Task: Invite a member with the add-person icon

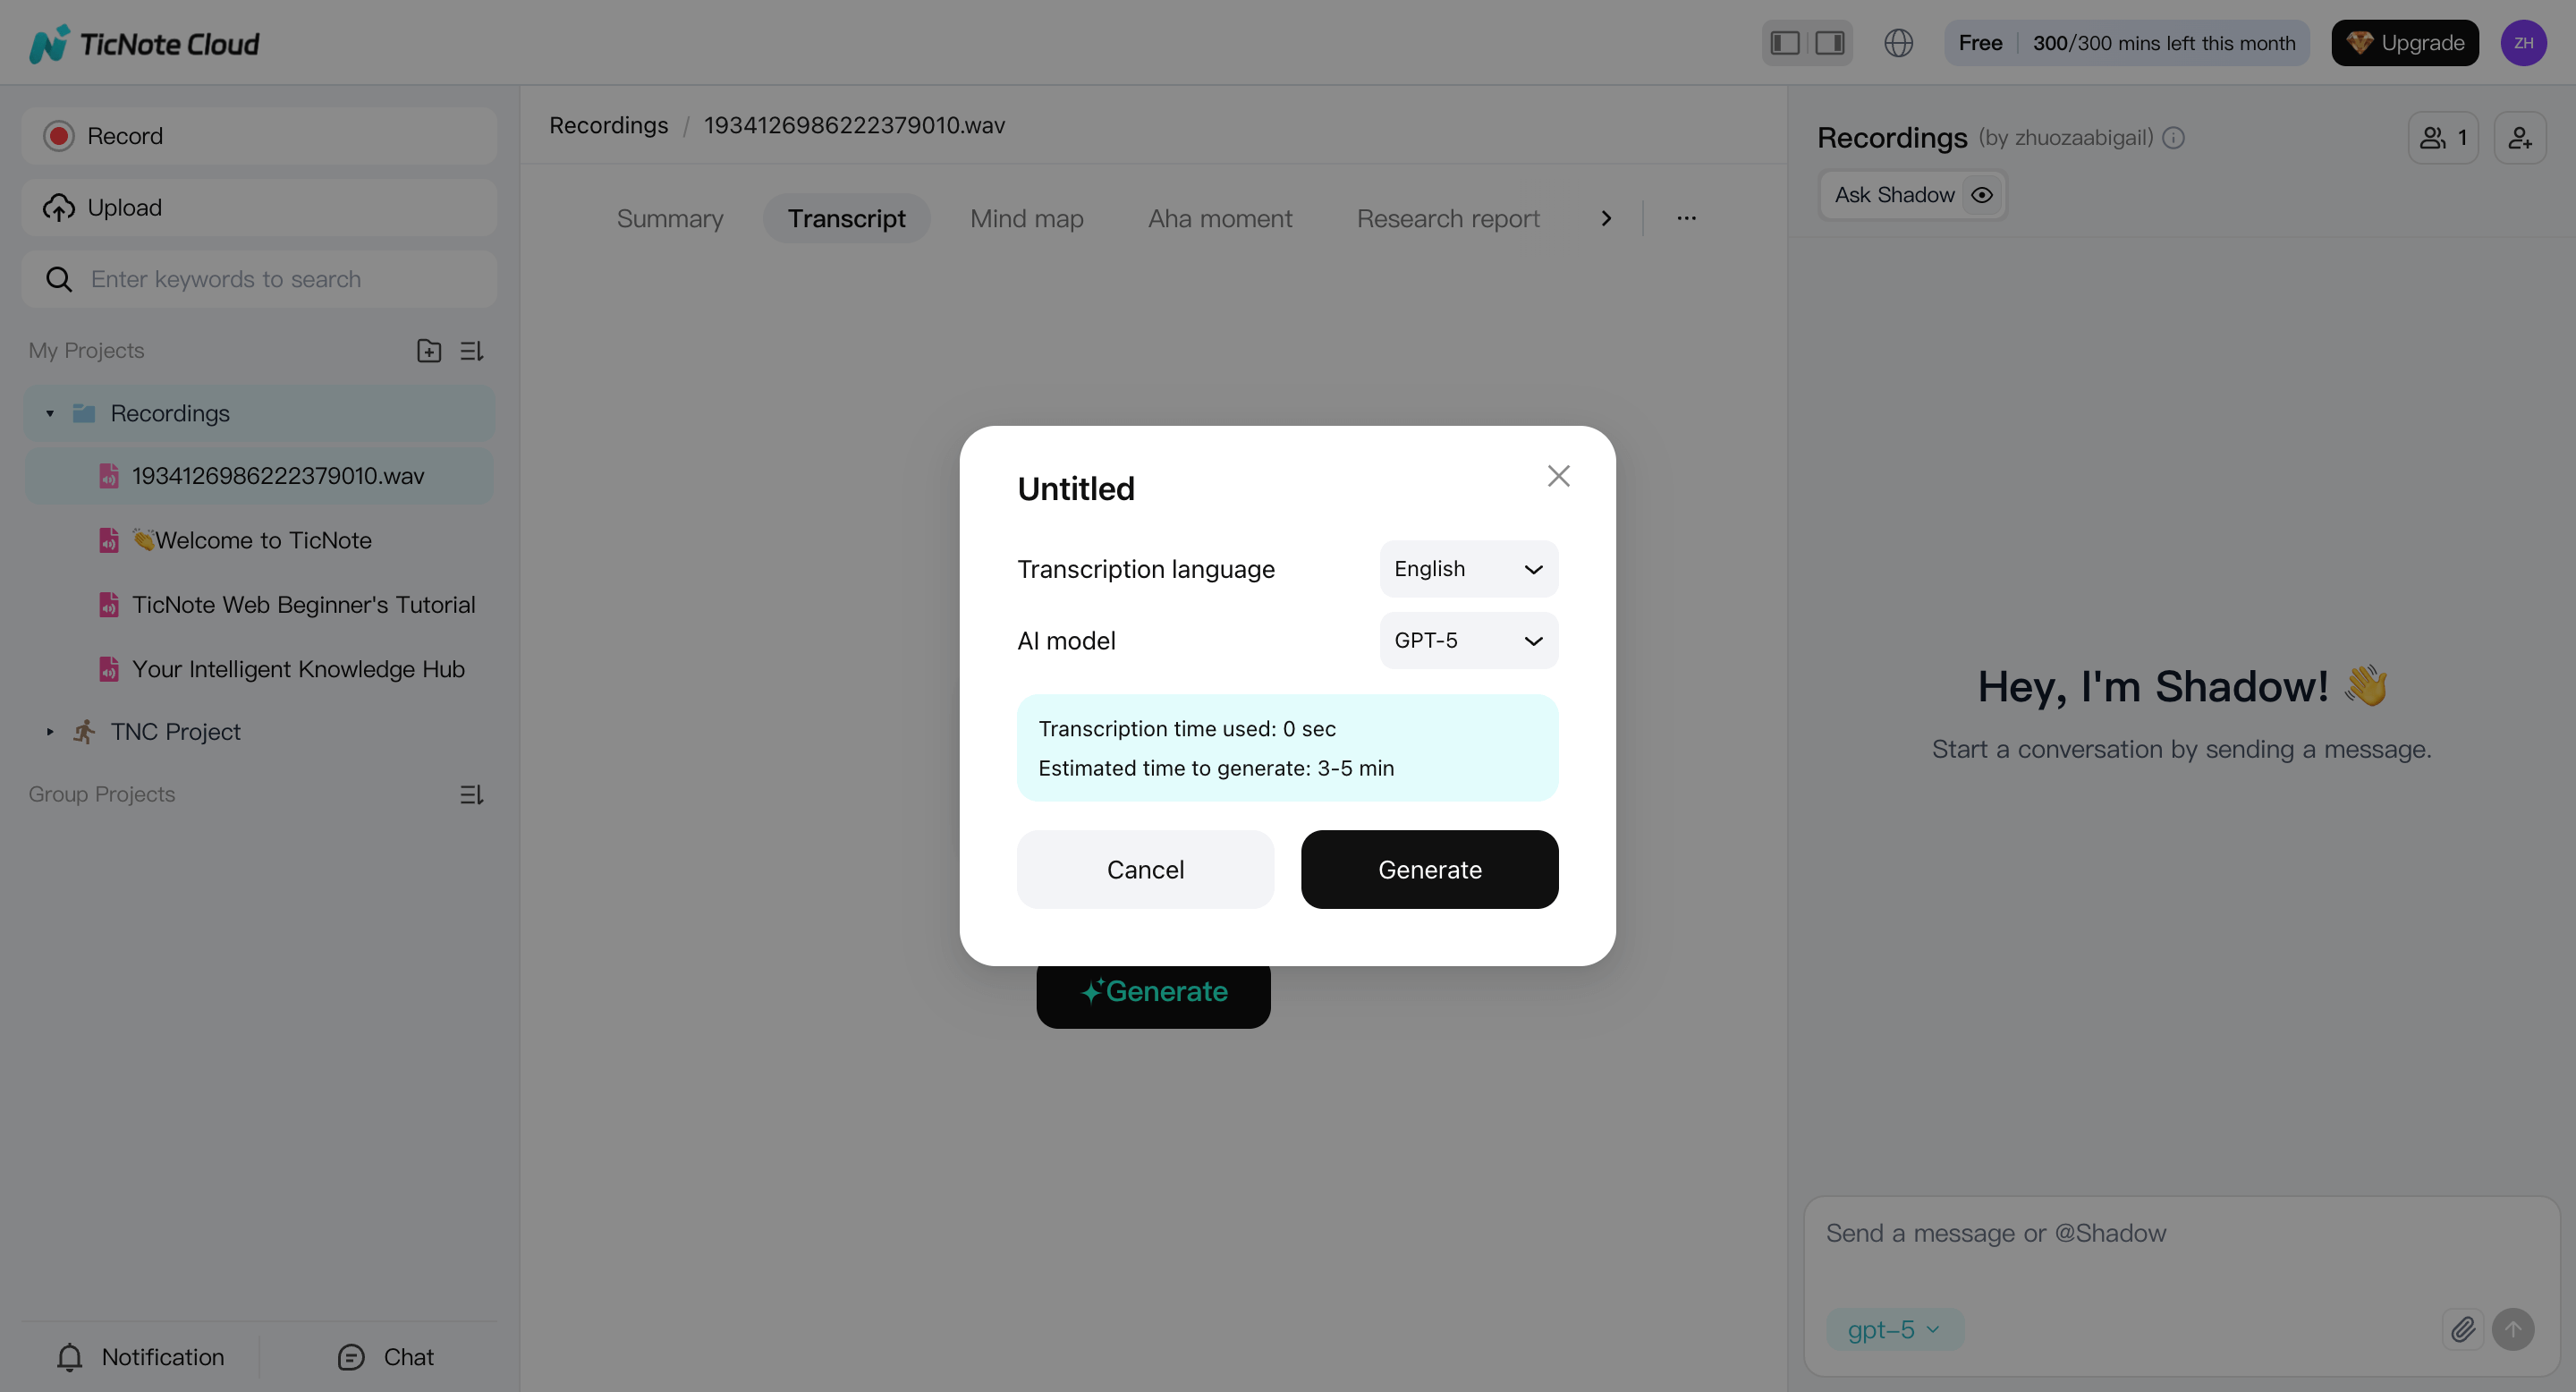Action: (x=2520, y=137)
